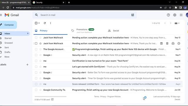Image resolution: width=188 pixels, height=106 pixels.
Task: Open the Starred folder
Action: (8, 38)
